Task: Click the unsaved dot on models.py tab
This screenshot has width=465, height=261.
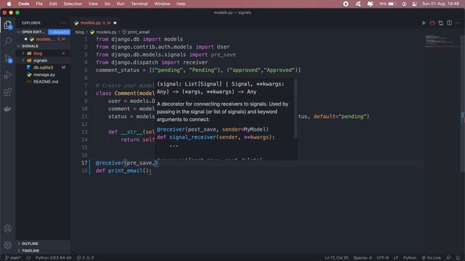Action: pos(115,22)
